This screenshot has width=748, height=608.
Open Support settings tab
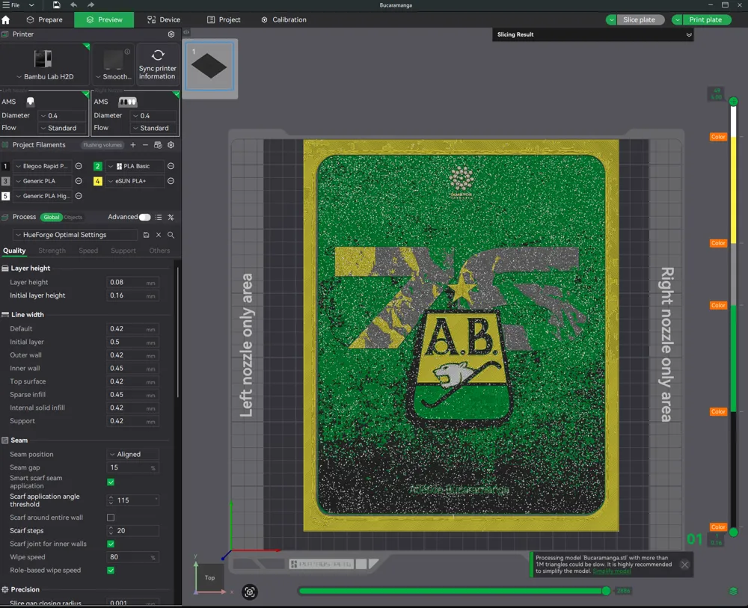point(123,251)
